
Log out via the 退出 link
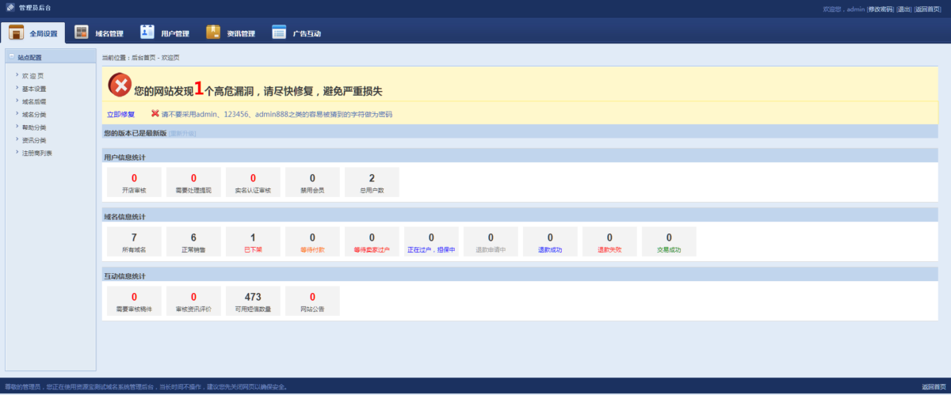[x=903, y=9]
